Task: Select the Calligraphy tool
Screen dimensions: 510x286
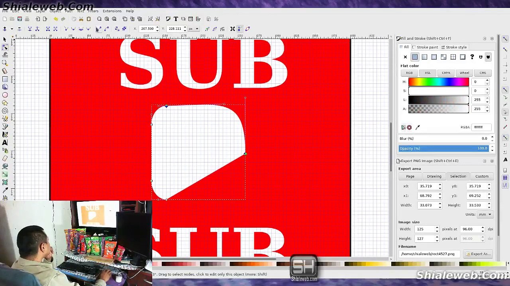Action: click(x=5, y=135)
